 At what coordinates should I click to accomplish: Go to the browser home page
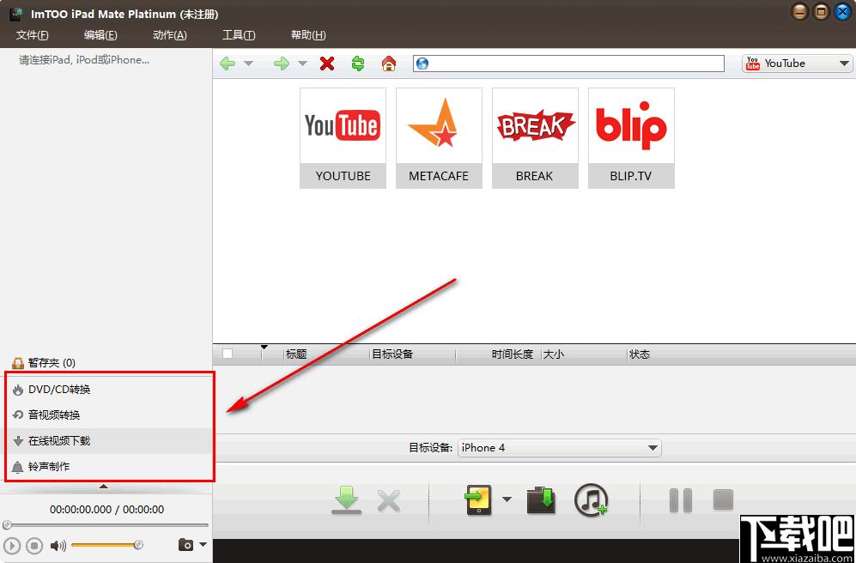click(x=389, y=64)
